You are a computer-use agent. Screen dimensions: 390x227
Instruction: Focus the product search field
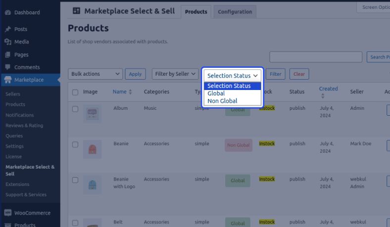coord(316,57)
